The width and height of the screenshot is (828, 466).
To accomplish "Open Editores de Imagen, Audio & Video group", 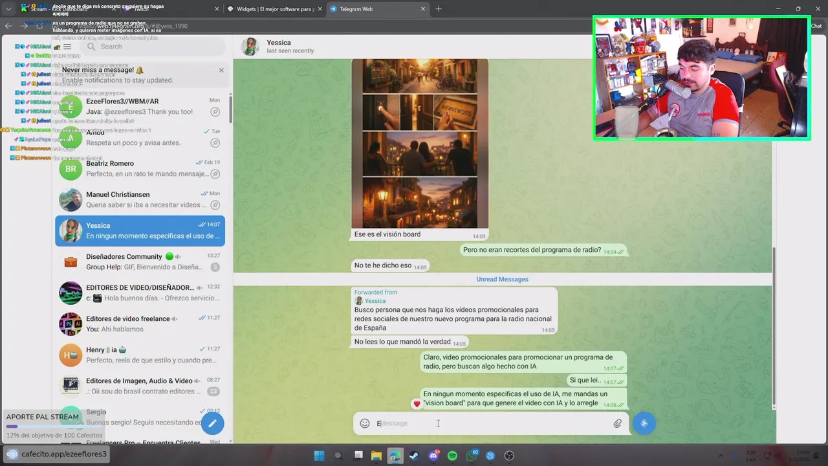I will click(140, 386).
